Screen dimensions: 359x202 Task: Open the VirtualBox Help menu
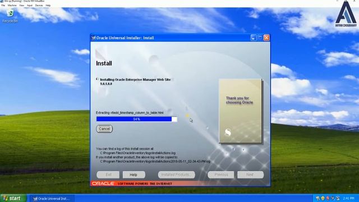[x=48, y=5]
